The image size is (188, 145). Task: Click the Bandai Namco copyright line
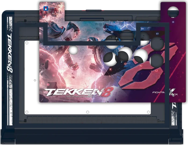click(x=81, y=96)
